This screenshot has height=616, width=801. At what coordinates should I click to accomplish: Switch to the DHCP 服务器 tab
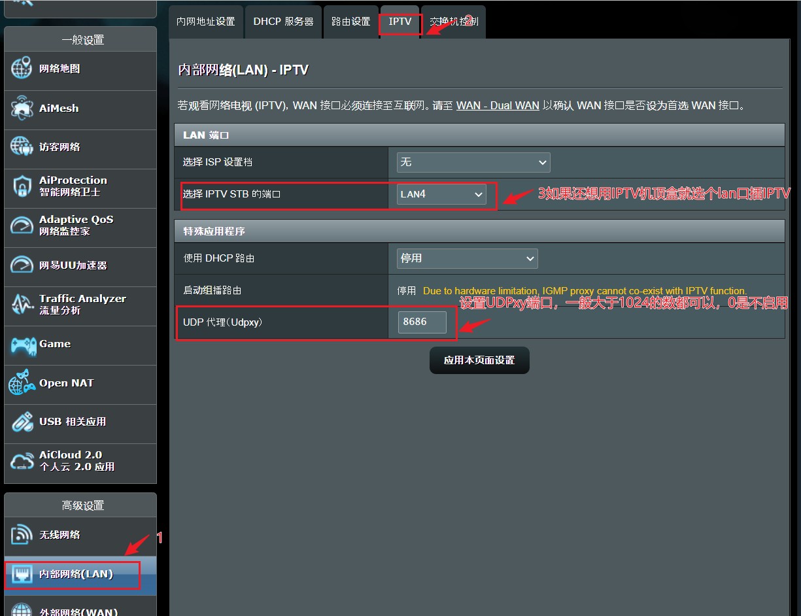pyautogui.click(x=283, y=22)
